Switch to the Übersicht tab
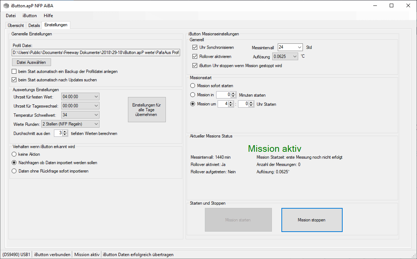The image size is (417, 259). coord(16,26)
